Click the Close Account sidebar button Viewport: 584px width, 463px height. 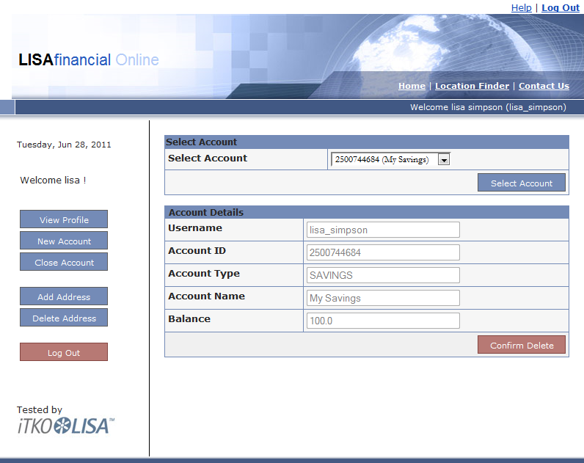(64, 262)
